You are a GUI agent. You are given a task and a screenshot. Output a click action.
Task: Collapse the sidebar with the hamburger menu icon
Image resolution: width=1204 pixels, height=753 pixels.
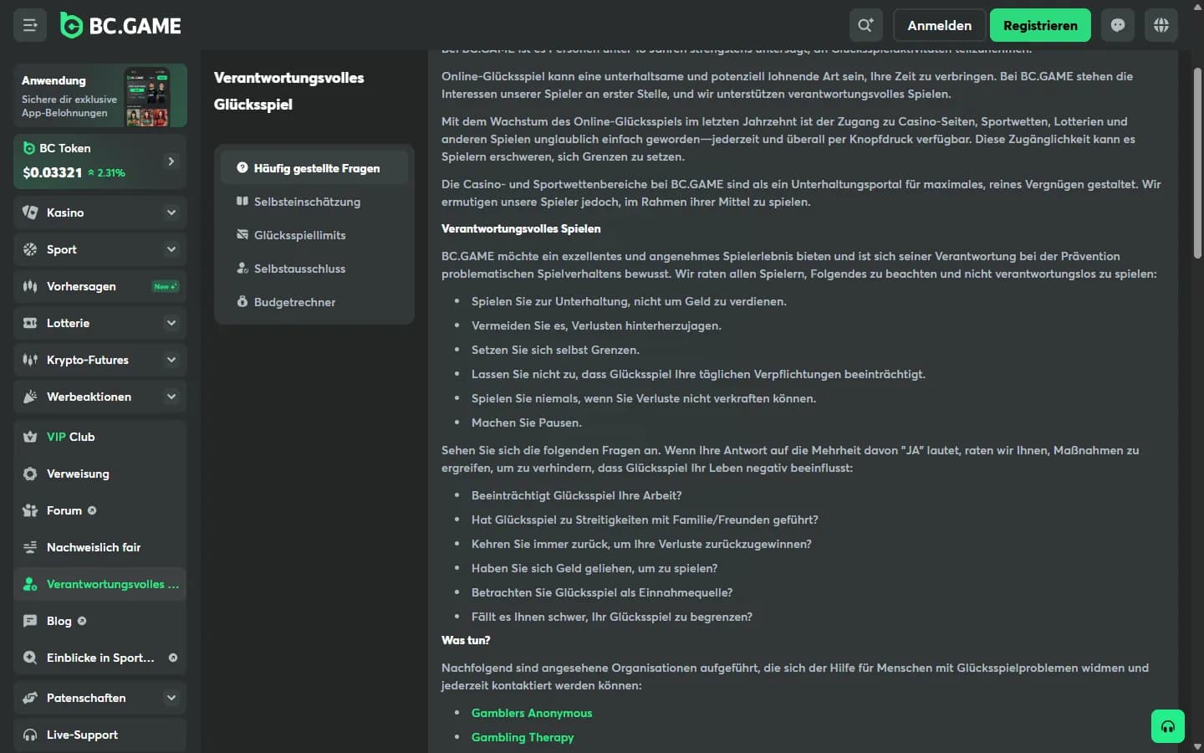[x=30, y=25]
